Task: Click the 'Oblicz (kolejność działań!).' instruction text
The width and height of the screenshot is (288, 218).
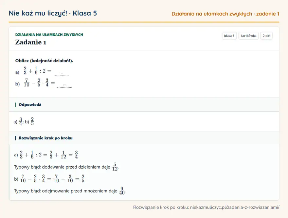Action: [x=44, y=61]
